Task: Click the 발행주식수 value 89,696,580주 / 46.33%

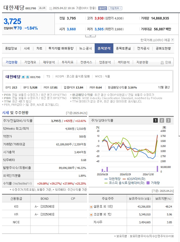Action: click(x=72, y=168)
